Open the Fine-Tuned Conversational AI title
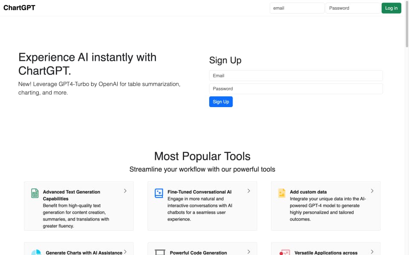Image resolution: width=409 pixels, height=255 pixels. [199, 192]
